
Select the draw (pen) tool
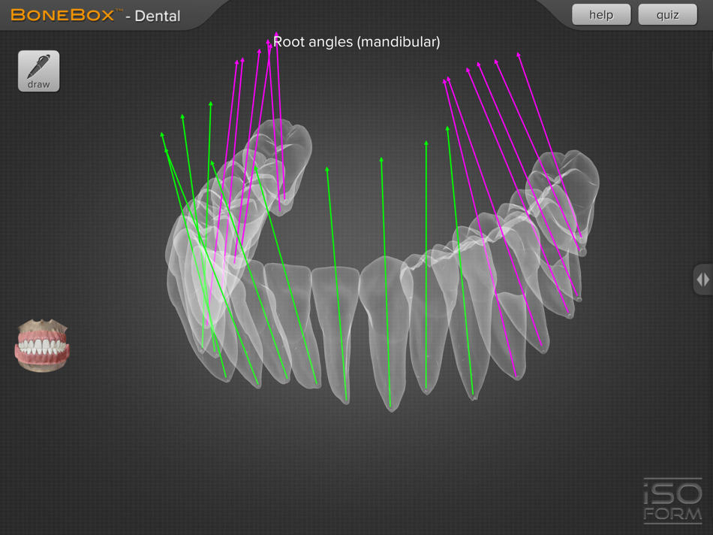pos(38,70)
